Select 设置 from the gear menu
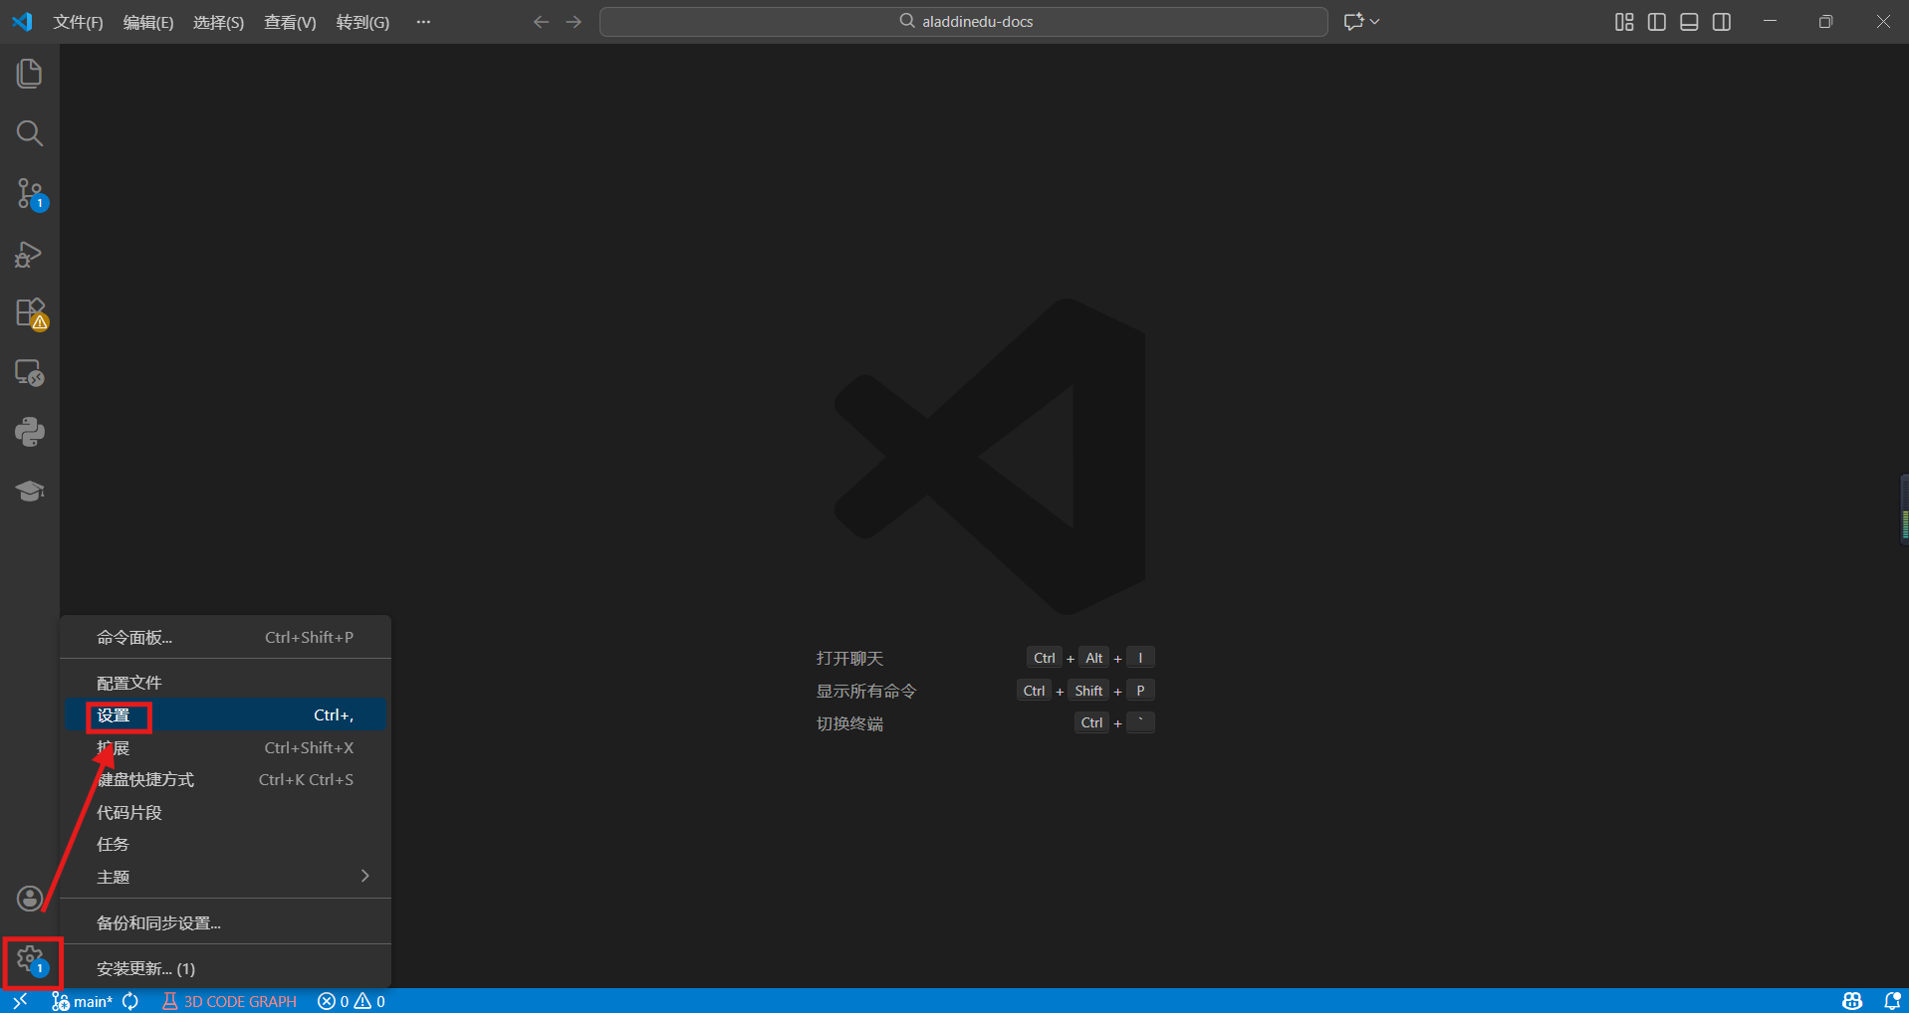This screenshot has height=1013, width=1909. 116,715
